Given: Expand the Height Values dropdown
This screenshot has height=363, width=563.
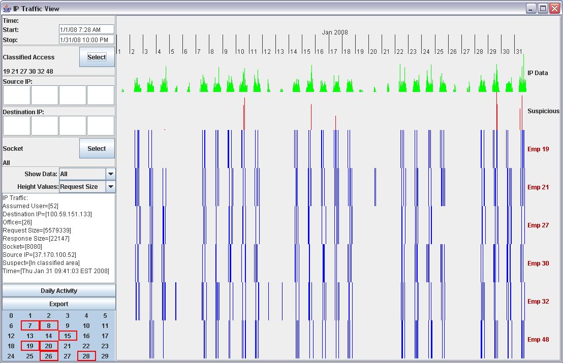Looking at the screenshot, I should tap(110, 186).
